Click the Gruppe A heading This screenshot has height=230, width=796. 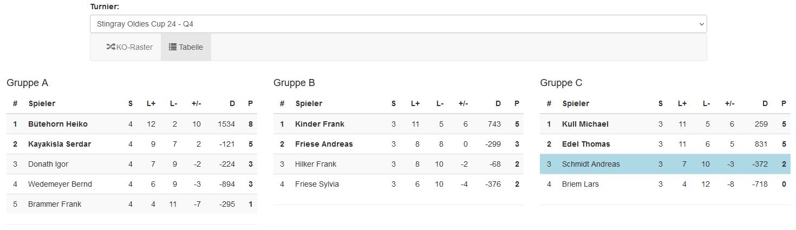(27, 83)
